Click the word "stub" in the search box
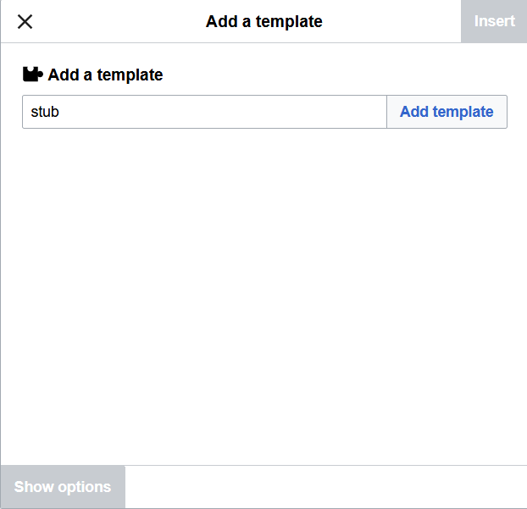Screen dimensions: 527x509 (45, 112)
